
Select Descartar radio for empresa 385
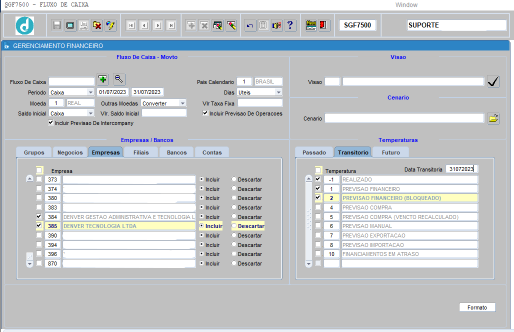(x=234, y=226)
